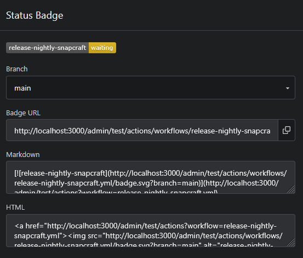303x258 pixels.
Task: Click the Badge URL input field
Action: tap(142, 130)
